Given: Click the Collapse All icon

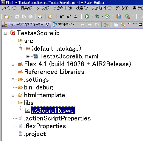Looking at the screenshot, I should [x=116, y=25].
